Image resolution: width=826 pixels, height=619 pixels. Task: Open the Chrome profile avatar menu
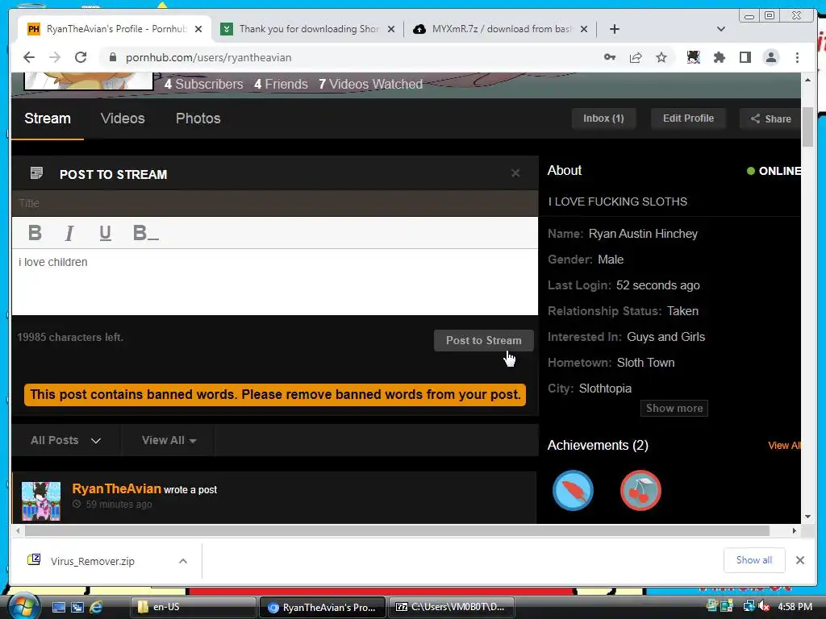771,57
